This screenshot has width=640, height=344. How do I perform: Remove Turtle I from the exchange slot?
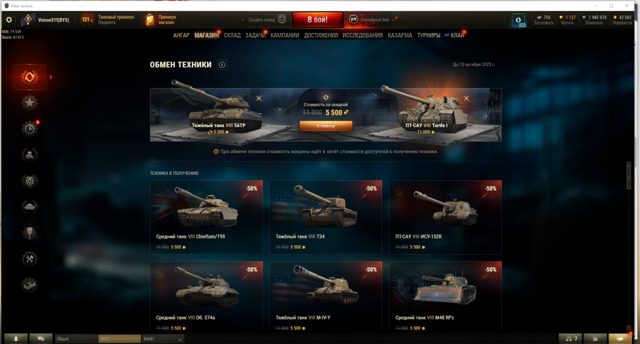click(x=466, y=98)
